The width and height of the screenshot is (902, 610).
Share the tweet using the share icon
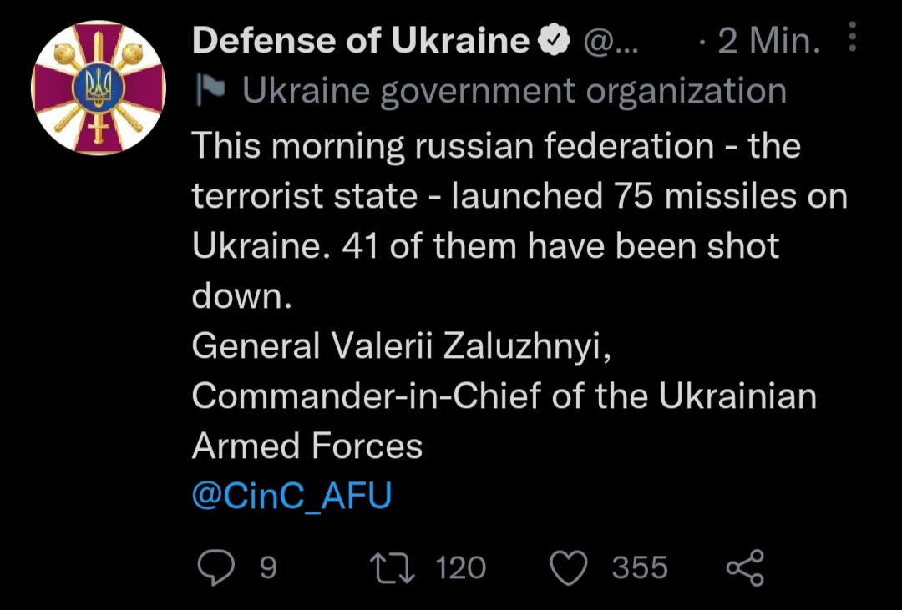744,568
